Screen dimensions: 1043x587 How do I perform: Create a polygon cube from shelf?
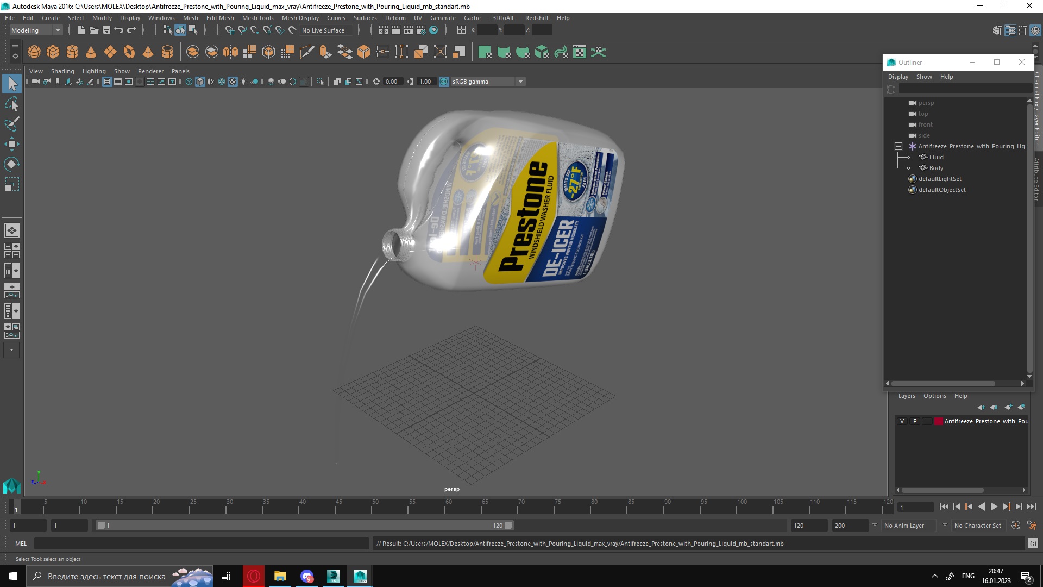pos(53,52)
